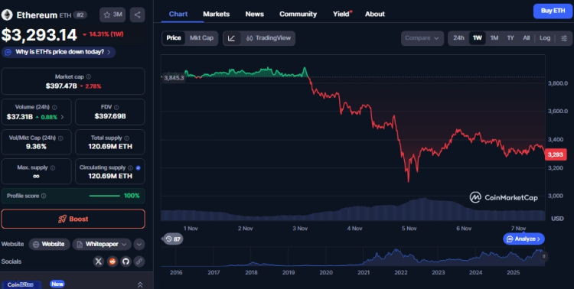
Task: Click the range handle on mini chart
Action: tap(543, 256)
